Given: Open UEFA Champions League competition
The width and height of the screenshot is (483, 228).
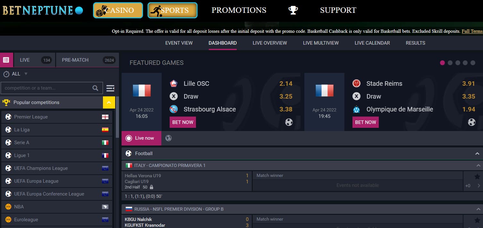Looking at the screenshot, I should 57,168.
